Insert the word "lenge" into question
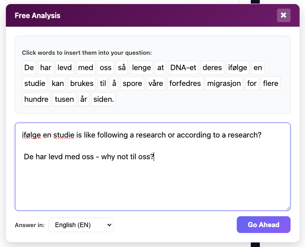Screen dimensions: 305x247 (141, 68)
